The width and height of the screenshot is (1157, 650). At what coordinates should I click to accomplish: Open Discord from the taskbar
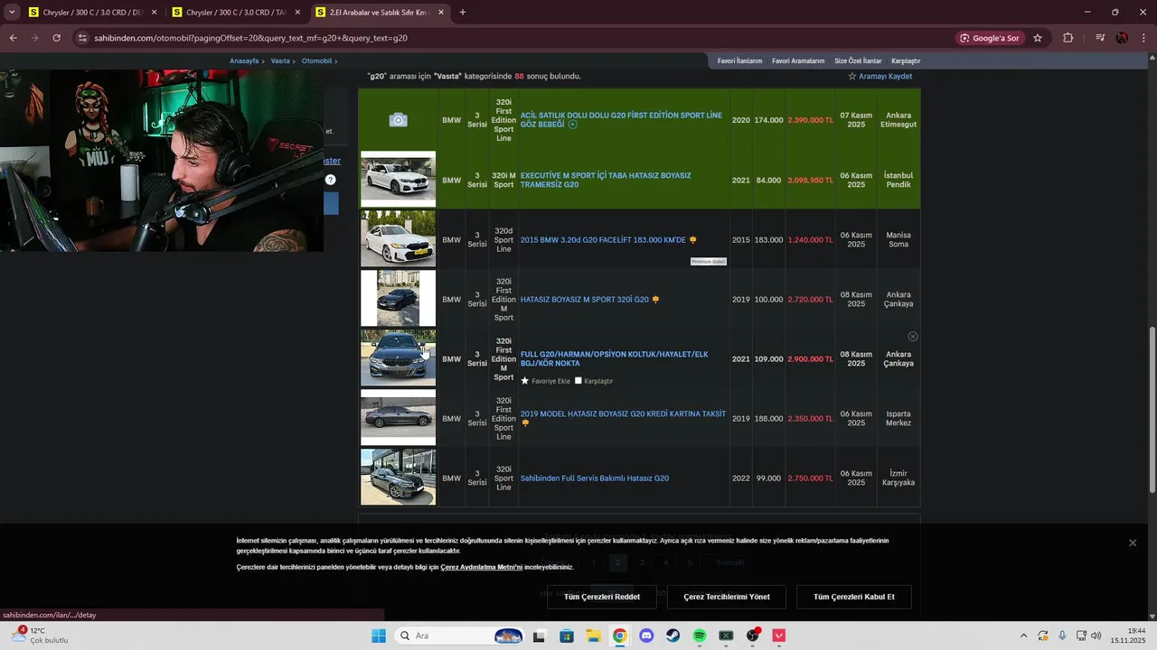646,636
